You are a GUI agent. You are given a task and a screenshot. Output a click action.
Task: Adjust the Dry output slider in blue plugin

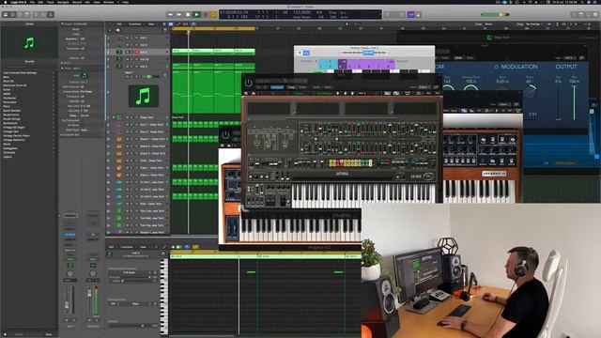click(x=558, y=101)
